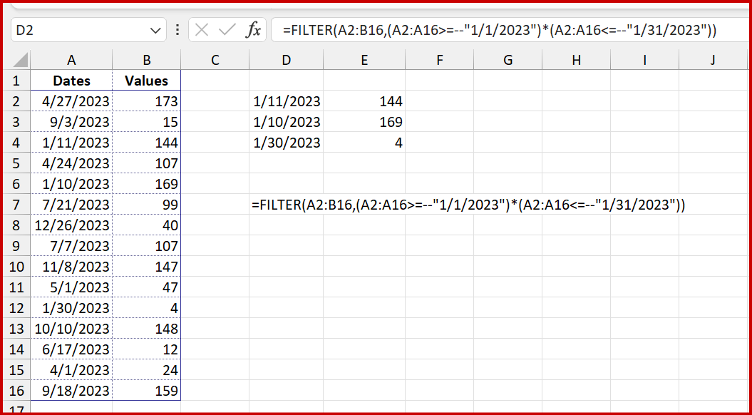
Task: Click cell A6 with date 1/10/2023
Action: coord(71,184)
